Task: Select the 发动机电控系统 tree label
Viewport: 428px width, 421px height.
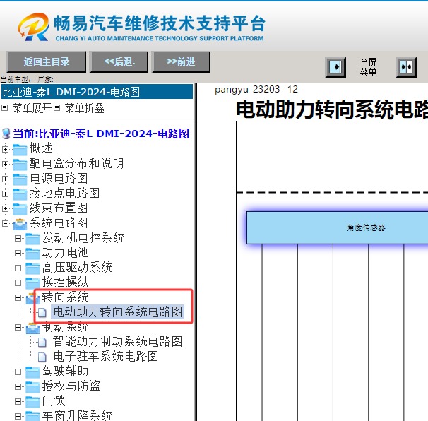Action: click(x=83, y=237)
